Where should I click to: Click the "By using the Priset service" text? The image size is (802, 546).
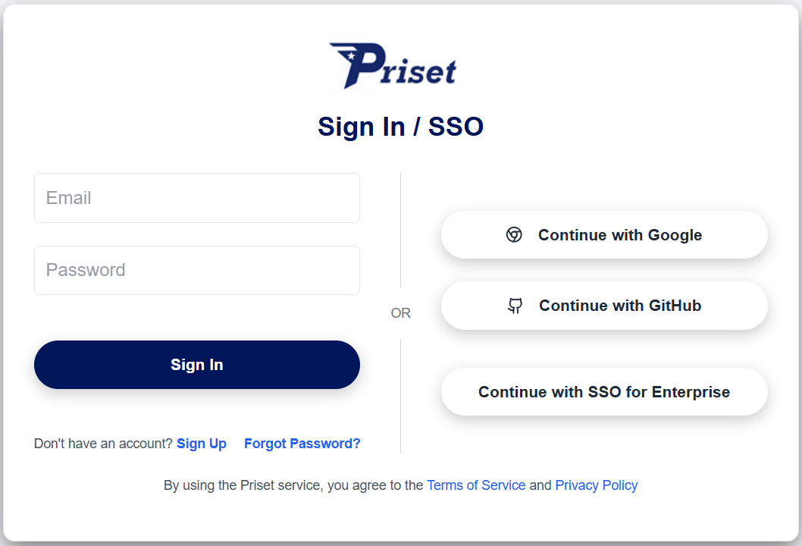click(x=293, y=485)
